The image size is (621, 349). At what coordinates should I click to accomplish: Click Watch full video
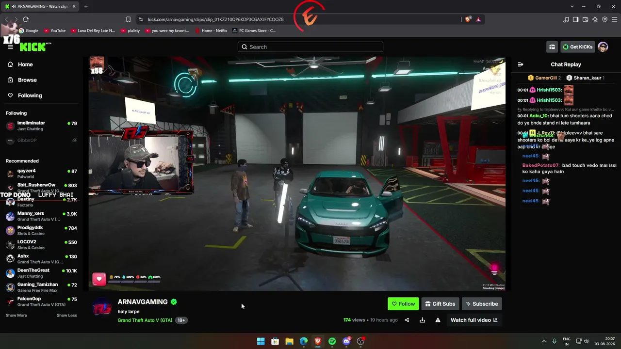474,320
